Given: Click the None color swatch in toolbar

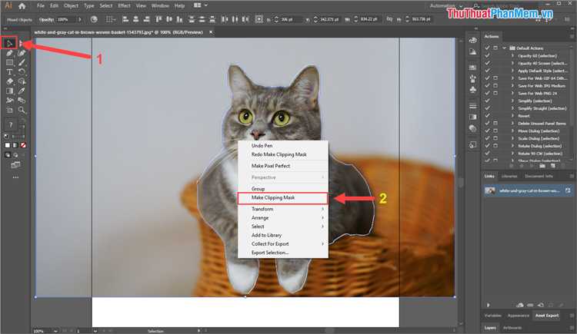Looking at the screenshot, I should point(22,144).
